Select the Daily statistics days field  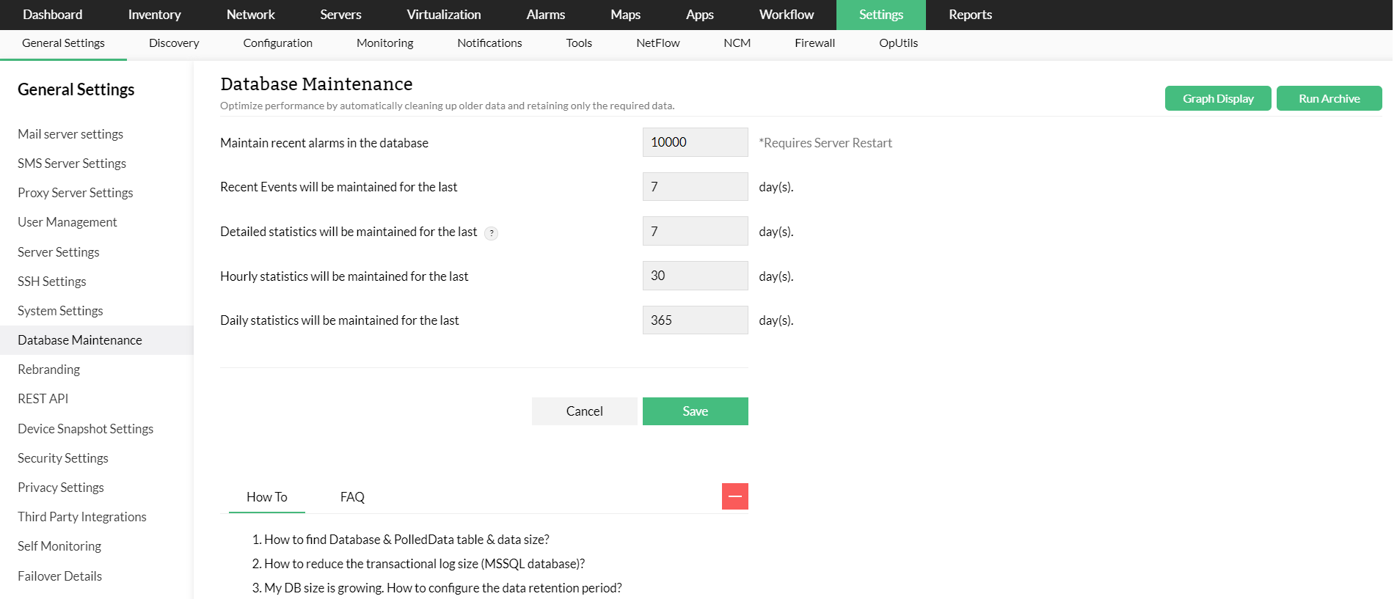695,320
